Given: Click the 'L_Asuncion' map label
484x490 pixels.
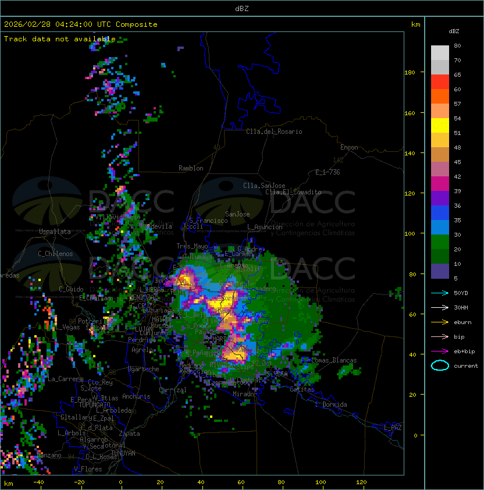Looking at the screenshot, I should click(x=265, y=227).
